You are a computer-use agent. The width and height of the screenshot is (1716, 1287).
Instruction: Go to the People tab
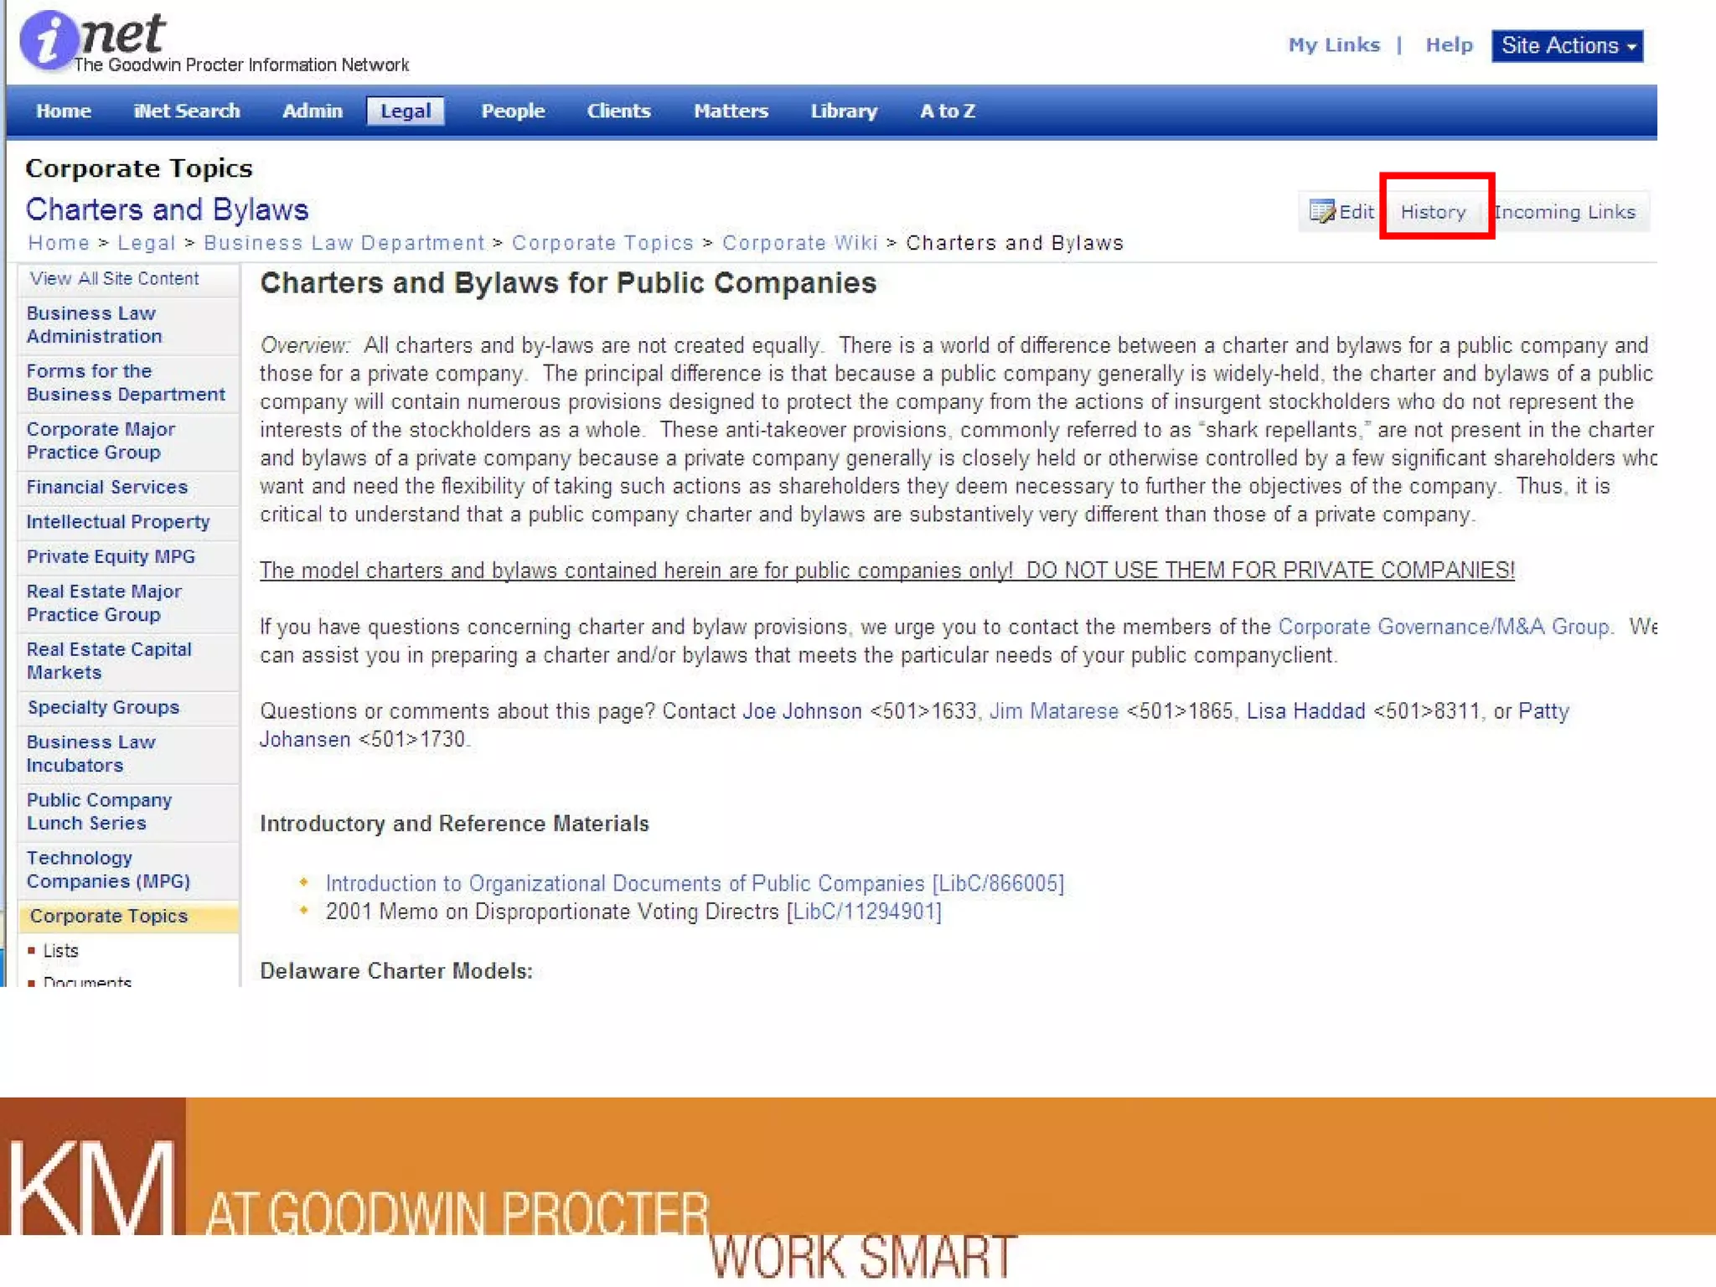(512, 111)
